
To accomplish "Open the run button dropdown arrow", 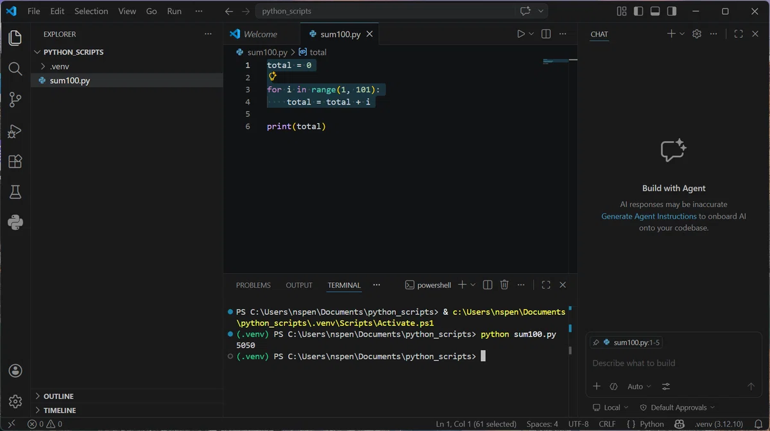I will [532, 34].
